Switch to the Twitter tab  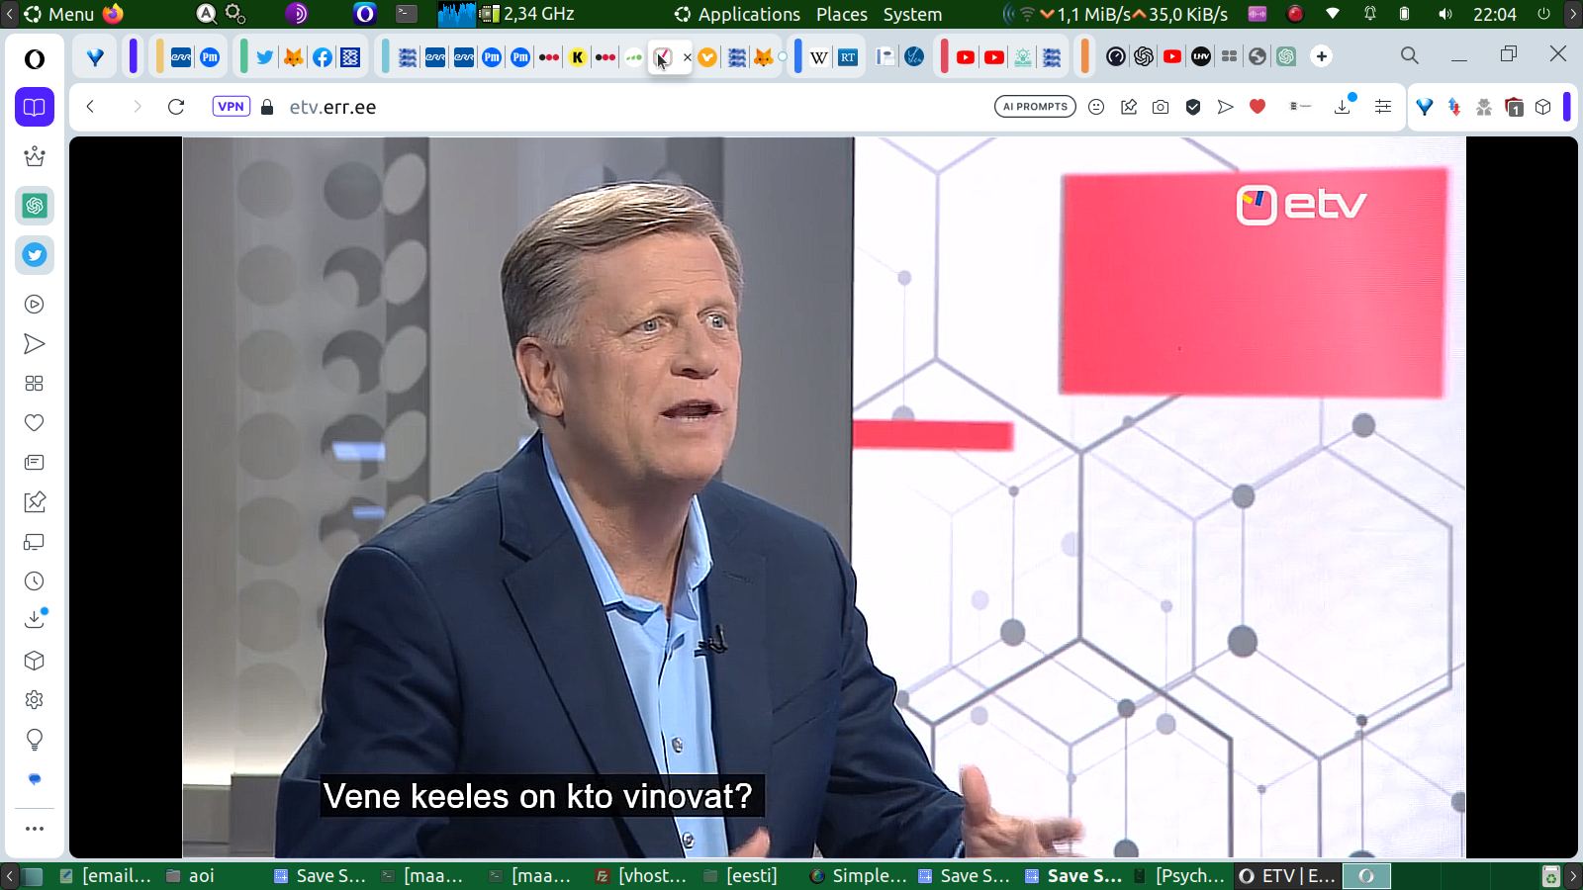point(264,57)
